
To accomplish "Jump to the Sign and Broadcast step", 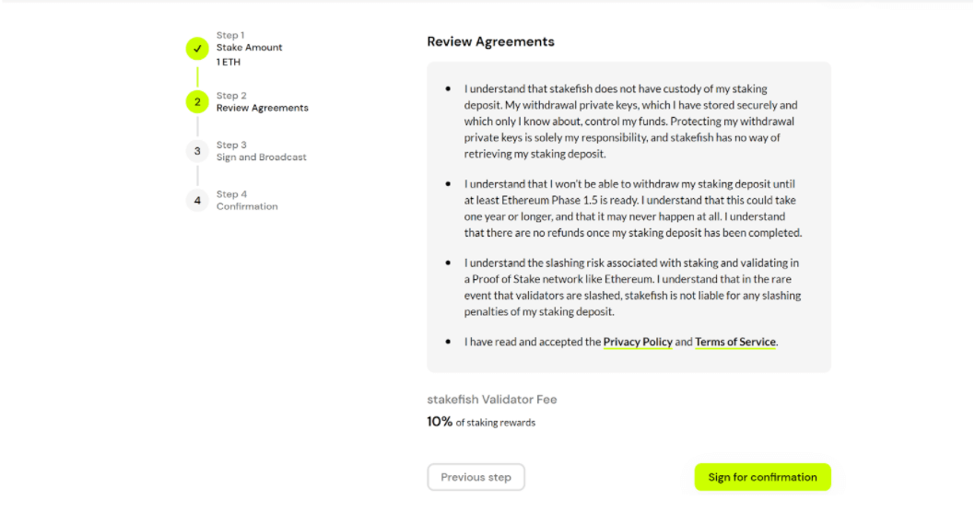I will coord(262,157).
